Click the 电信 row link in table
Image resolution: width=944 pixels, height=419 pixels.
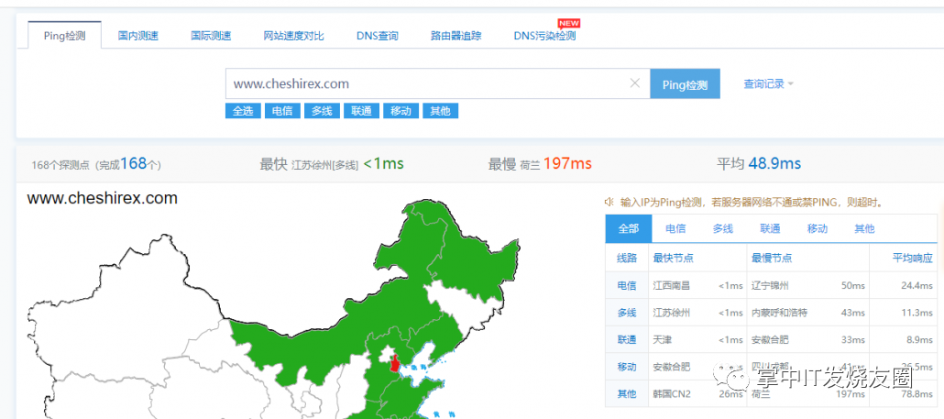627,285
